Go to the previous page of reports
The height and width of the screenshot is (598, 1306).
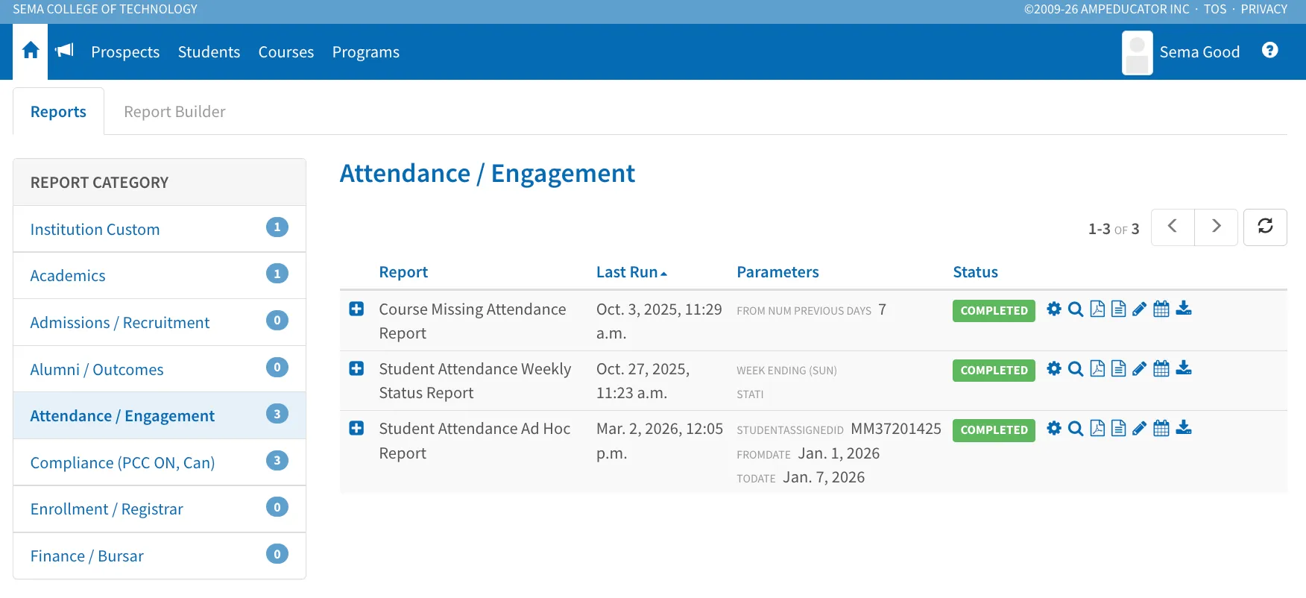coord(1173,227)
